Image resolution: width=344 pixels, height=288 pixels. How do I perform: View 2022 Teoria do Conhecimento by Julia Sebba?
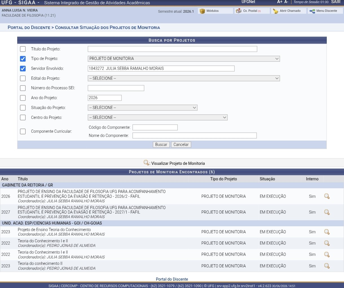[327, 254]
